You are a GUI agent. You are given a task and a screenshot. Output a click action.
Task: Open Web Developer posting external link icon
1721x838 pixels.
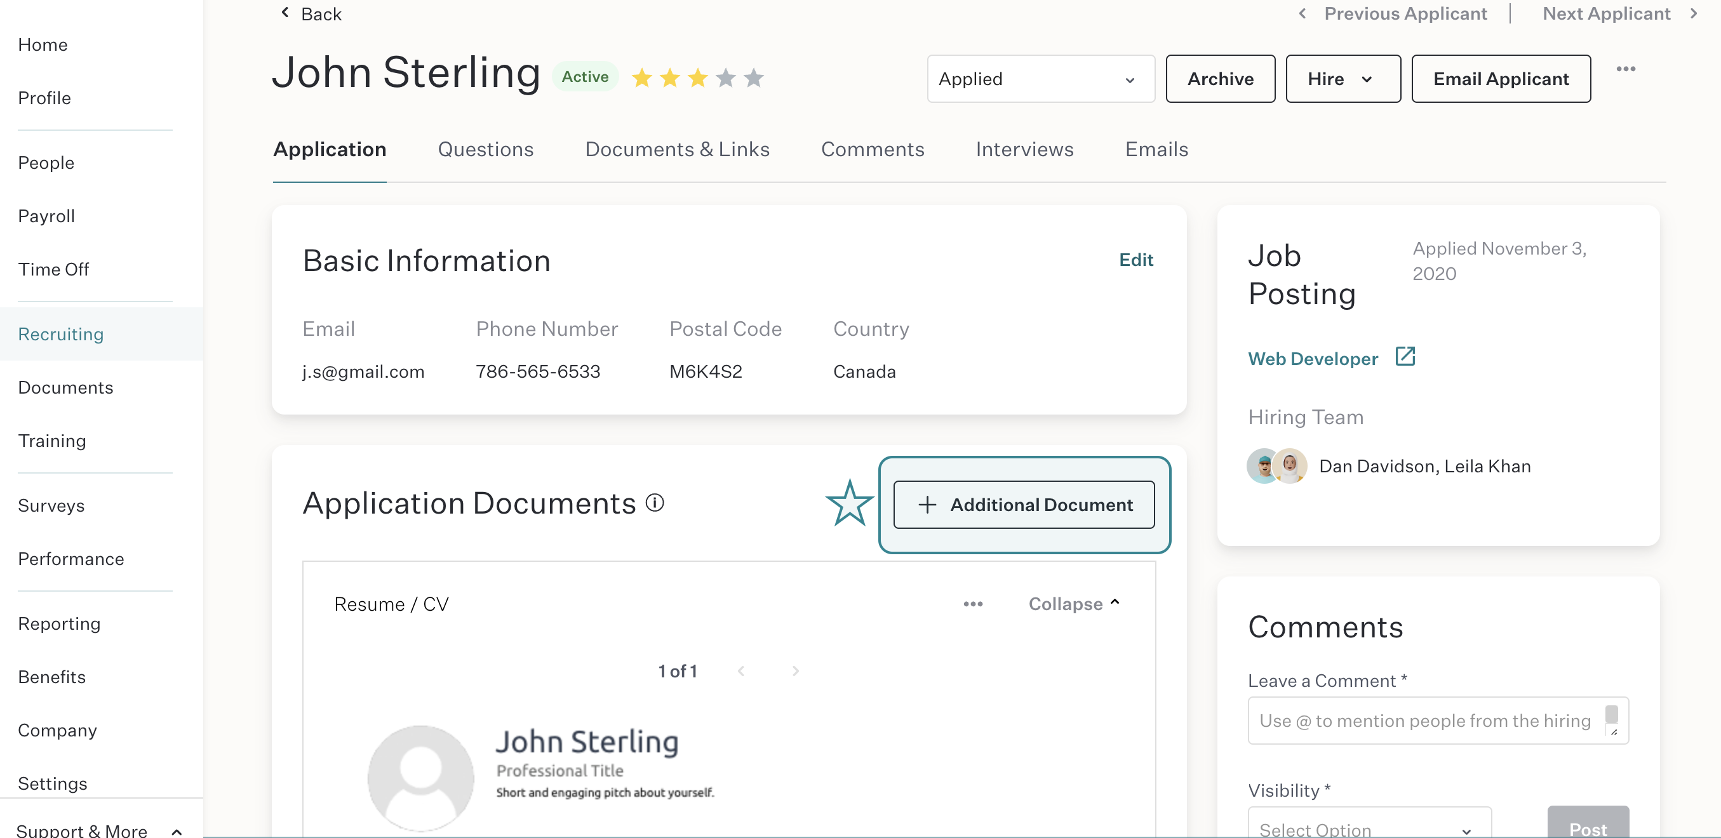click(1405, 357)
